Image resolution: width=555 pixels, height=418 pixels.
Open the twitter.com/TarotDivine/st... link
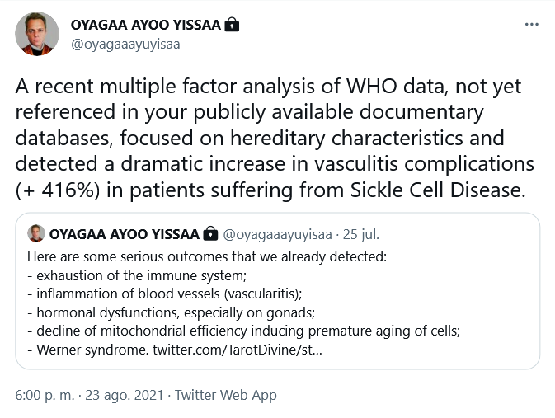[x=238, y=350]
